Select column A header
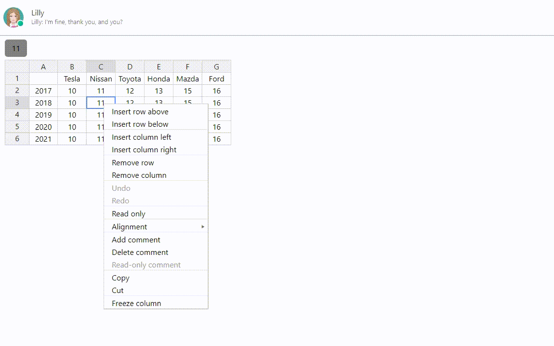 (43, 67)
